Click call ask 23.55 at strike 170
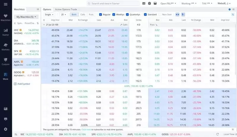The width and height of the screenshot is (237, 137). click(x=111, y=30)
